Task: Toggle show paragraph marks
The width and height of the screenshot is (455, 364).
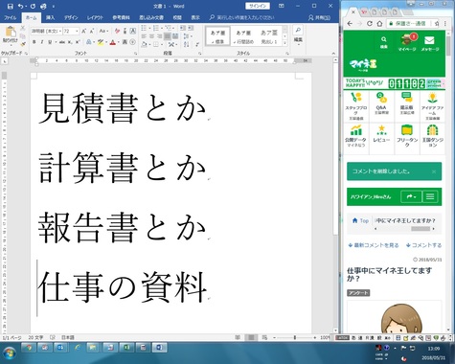Action: point(197,44)
